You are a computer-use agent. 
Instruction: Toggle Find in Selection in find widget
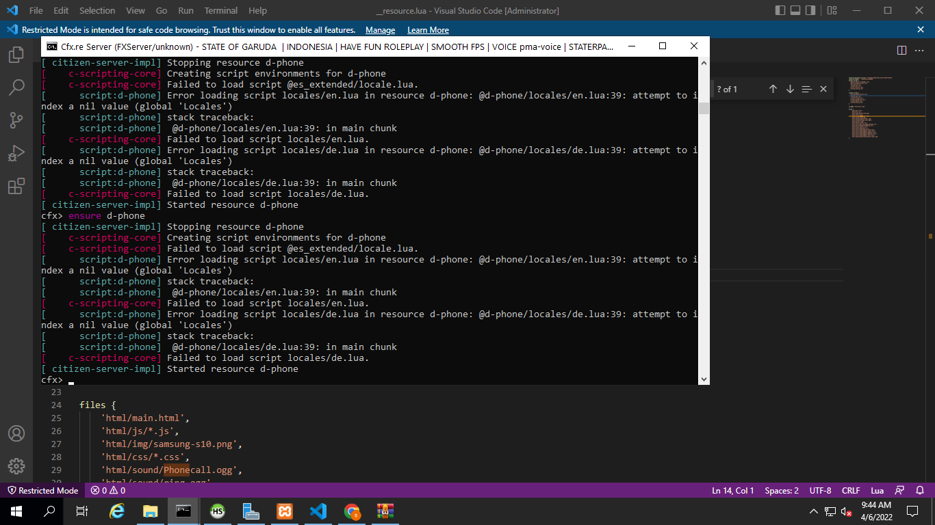click(806, 89)
